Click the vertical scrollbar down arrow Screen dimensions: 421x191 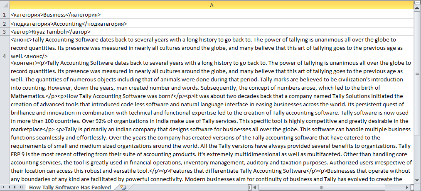(418, 181)
